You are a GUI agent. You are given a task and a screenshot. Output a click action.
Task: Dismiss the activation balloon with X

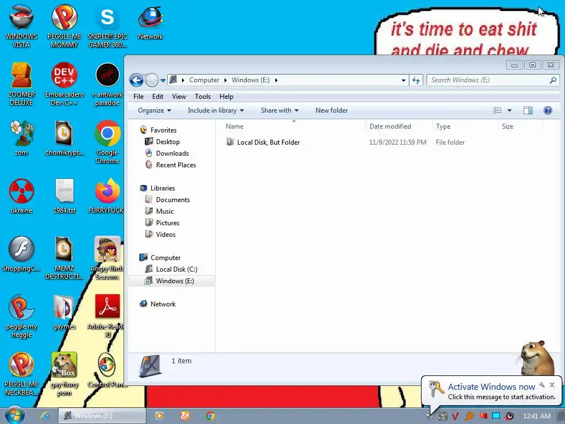click(552, 385)
